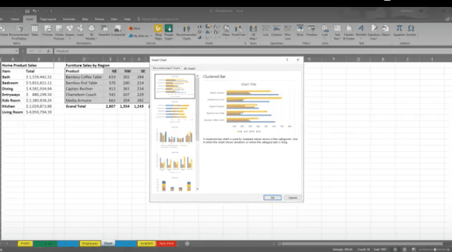
Task: Click the Signature Line icon
Action: pos(374,32)
